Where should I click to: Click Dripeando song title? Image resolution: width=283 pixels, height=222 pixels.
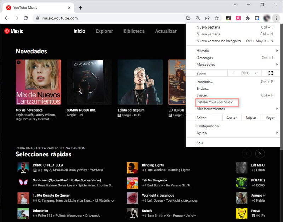click(40, 211)
